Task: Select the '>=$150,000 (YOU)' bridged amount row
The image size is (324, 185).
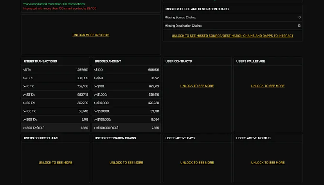Action: coord(126,128)
